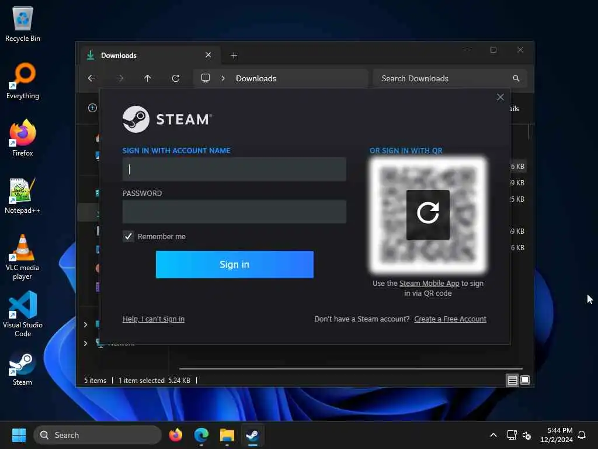Image resolution: width=598 pixels, height=449 pixels.
Task: Open the clock showing 5:44 PM
Action: [557, 435]
